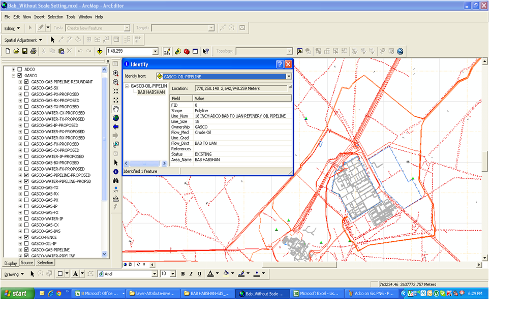This screenshot has width=521, height=318.
Task: Expand the ADCO group in table of contents
Action: point(13,70)
